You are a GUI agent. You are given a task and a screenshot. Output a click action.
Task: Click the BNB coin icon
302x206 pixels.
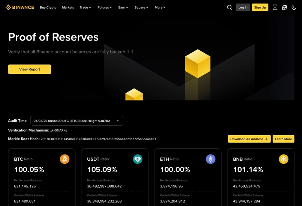[x=283, y=159]
